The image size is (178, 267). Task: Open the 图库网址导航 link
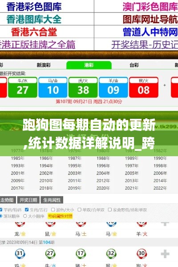[x=150, y=19]
